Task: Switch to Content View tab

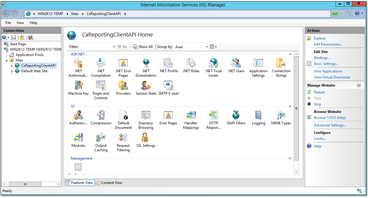Action: pos(109,183)
